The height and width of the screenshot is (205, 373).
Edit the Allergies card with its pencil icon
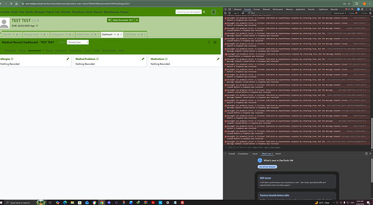68,59
